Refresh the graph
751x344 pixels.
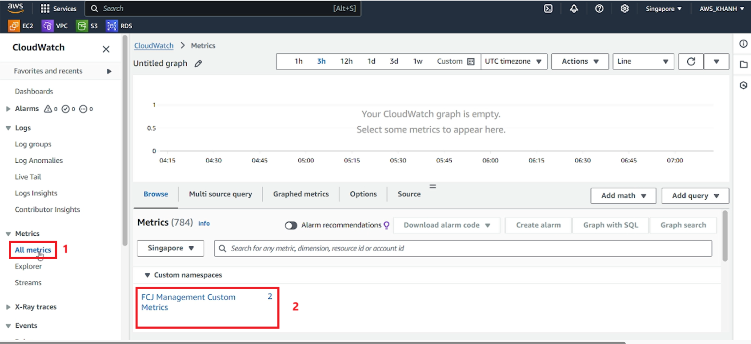(x=691, y=62)
